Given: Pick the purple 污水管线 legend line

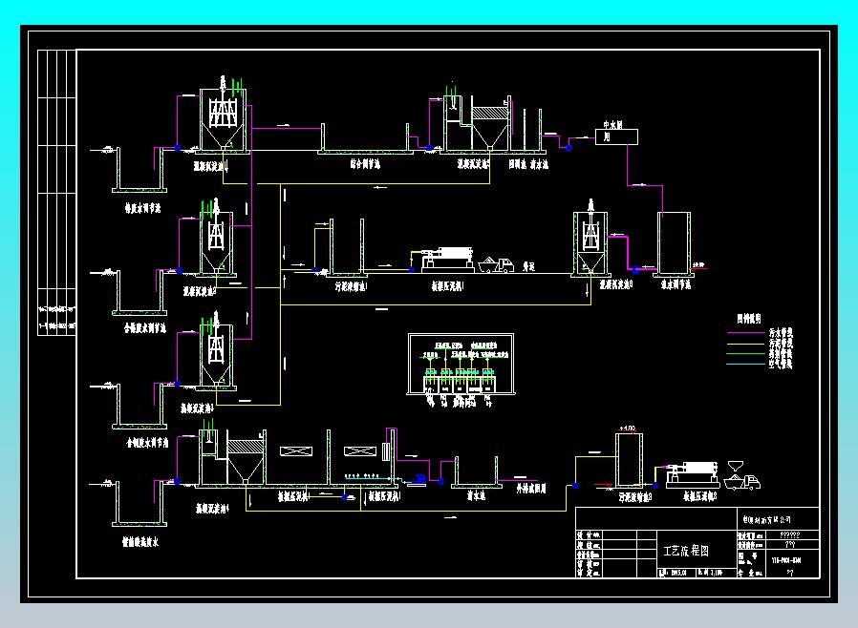Looking at the screenshot, I should pyautogui.click(x=746, y=333).
